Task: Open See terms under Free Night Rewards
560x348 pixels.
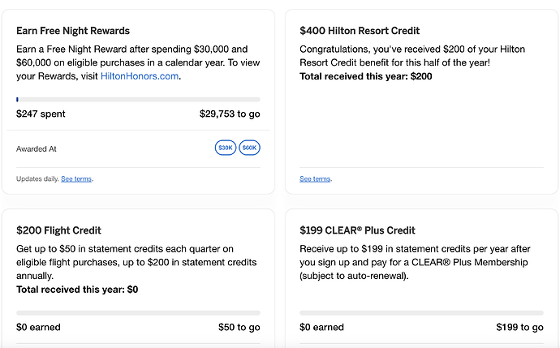Action: [x=76, y=178]
